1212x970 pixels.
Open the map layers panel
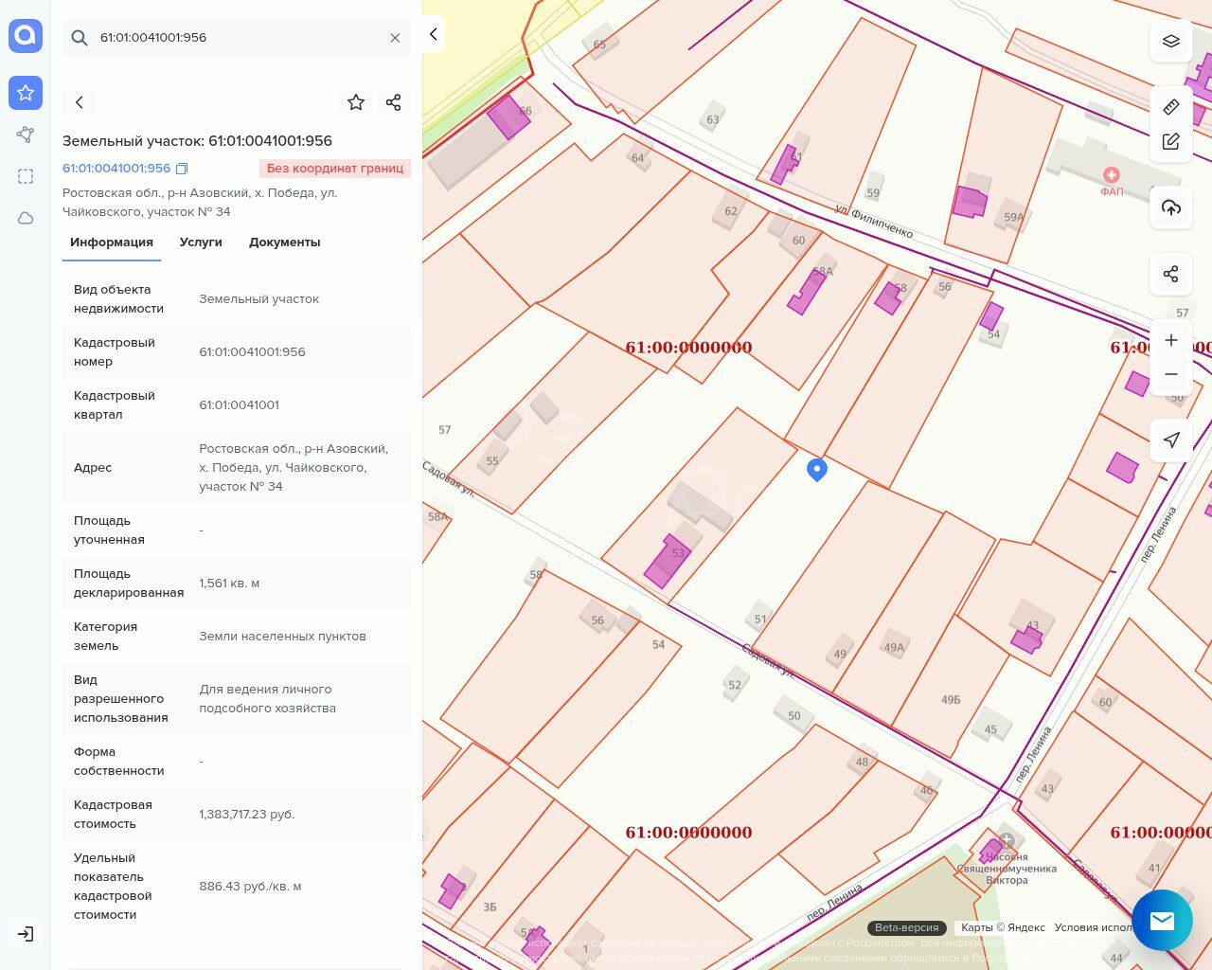[1170, 41]
